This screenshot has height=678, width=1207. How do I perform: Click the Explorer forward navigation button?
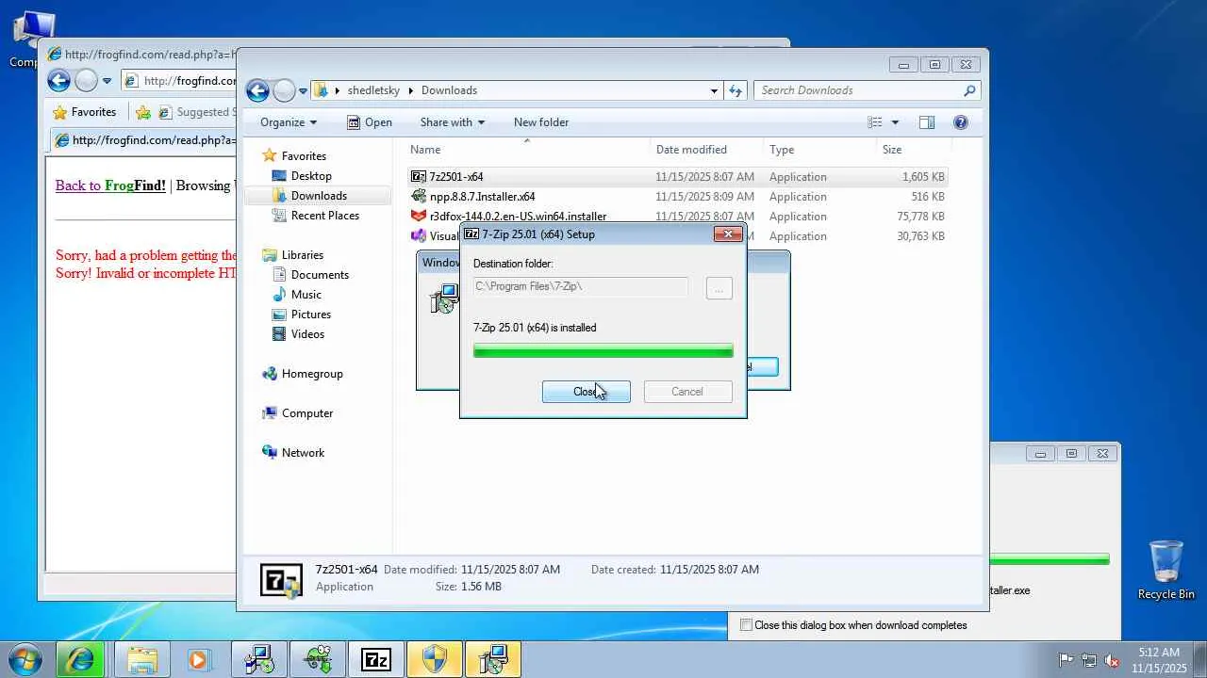pyautogui.click(x=284, y=90)
